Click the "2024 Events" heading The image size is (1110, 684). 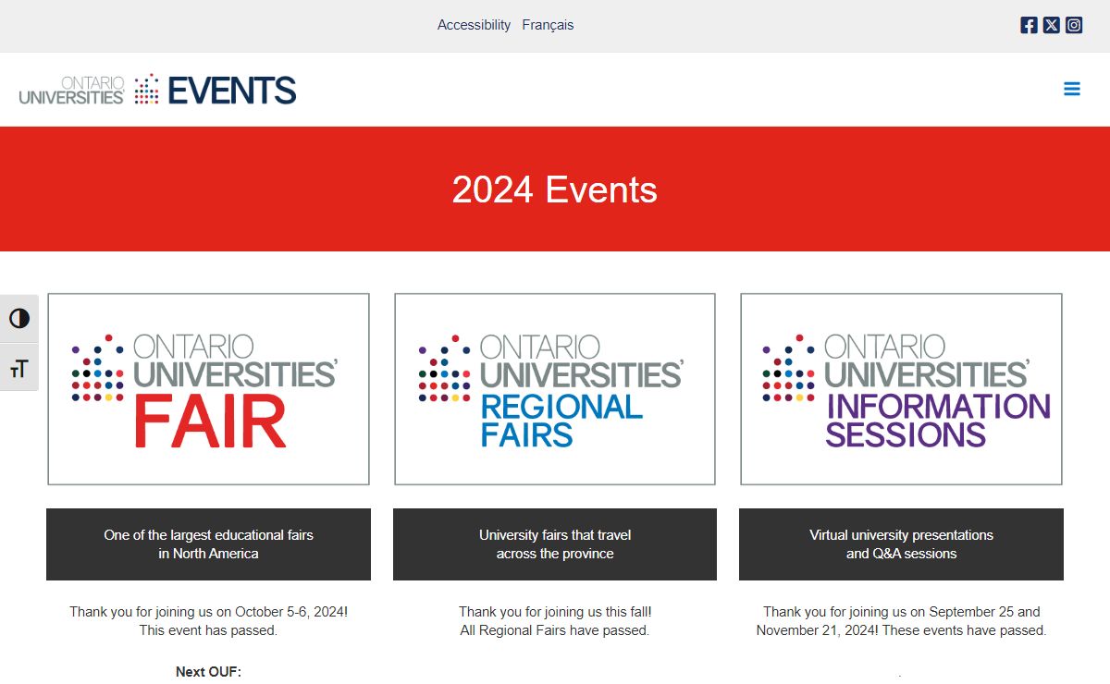pos(555,189)
